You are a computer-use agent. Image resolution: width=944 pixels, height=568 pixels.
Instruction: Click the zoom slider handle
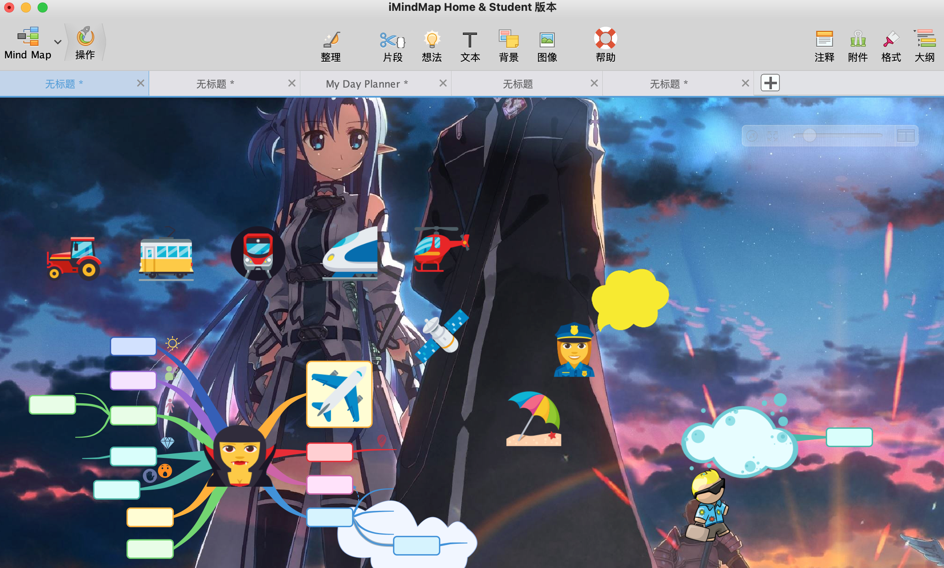(810, 135)
